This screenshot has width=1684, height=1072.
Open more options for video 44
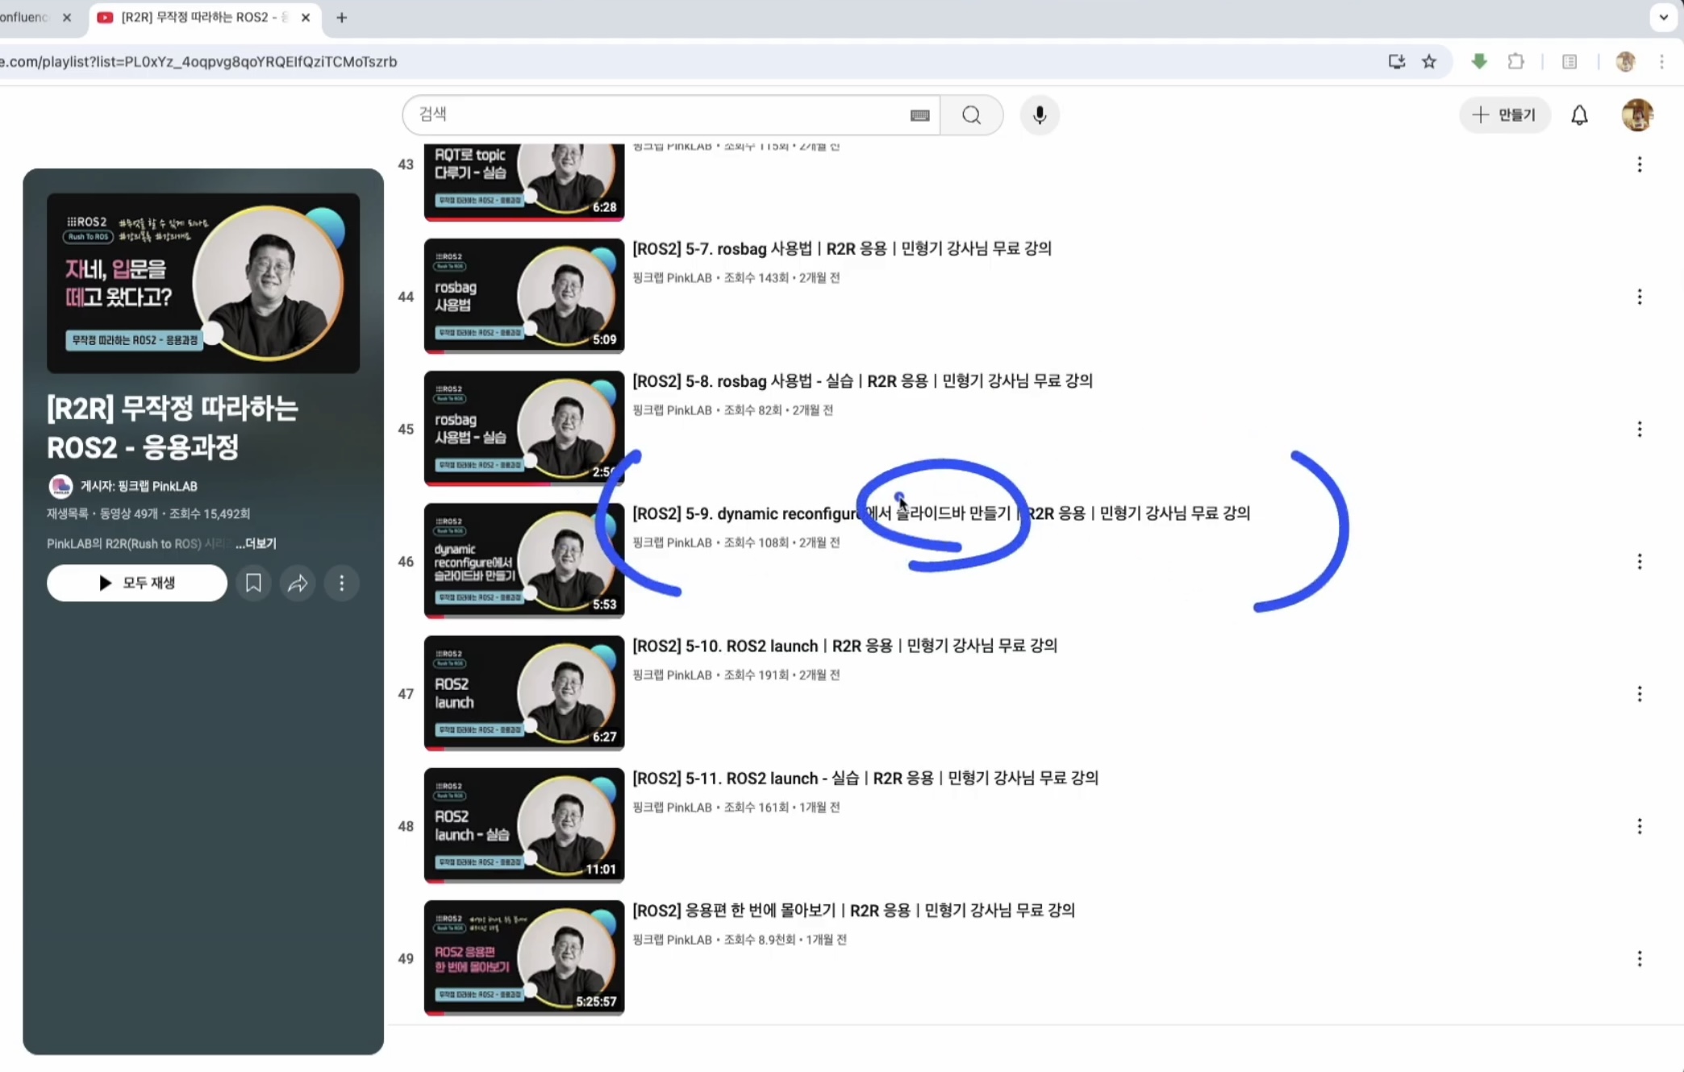[x=1639, y=297]
